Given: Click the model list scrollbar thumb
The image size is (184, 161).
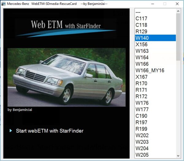Looking at the screenshot, I should coord(178,37).
